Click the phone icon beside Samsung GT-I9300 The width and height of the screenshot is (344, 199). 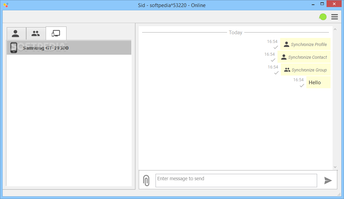pyautogui.click(x=13, y=48)
